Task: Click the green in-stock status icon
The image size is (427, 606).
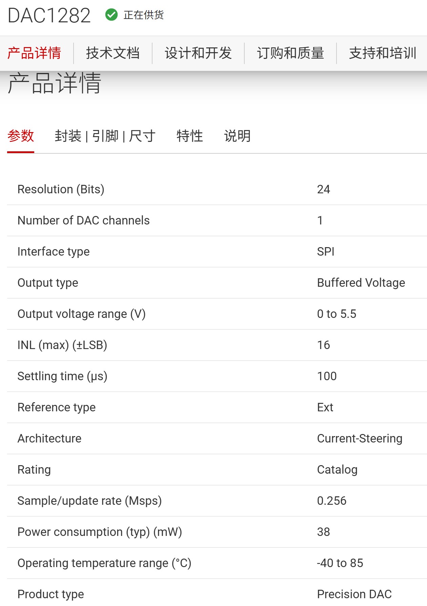Action: coord(112,15)
